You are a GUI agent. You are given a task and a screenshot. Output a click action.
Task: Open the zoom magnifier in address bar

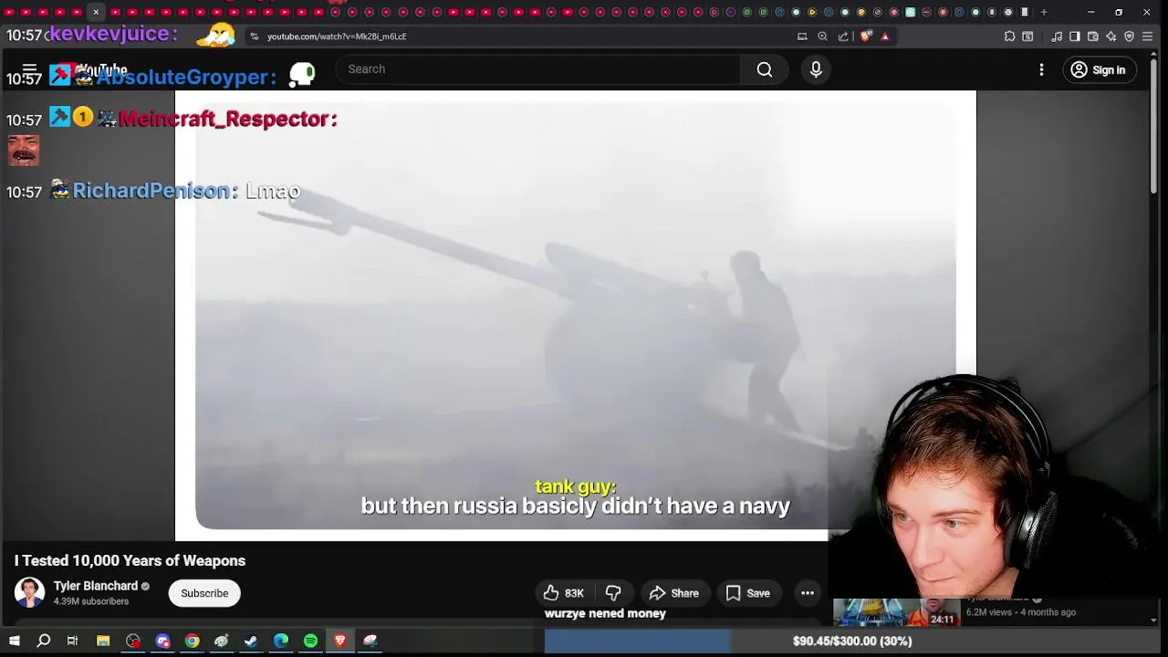[x=822, y=36]
